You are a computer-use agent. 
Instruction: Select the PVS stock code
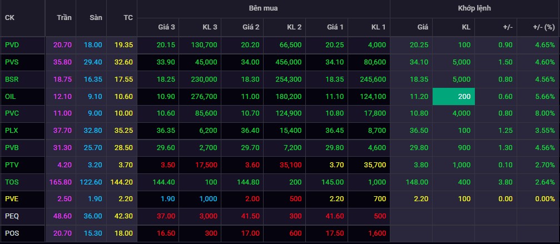point(12,62)
